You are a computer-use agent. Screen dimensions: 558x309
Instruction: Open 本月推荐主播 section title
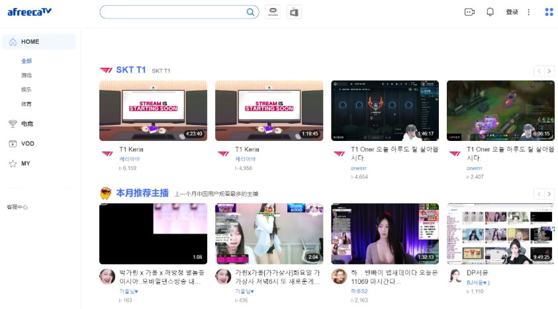(142, 193)
